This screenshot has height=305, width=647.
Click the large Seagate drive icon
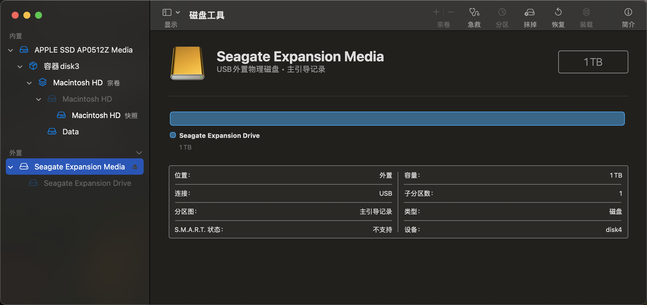pos(187,63)
